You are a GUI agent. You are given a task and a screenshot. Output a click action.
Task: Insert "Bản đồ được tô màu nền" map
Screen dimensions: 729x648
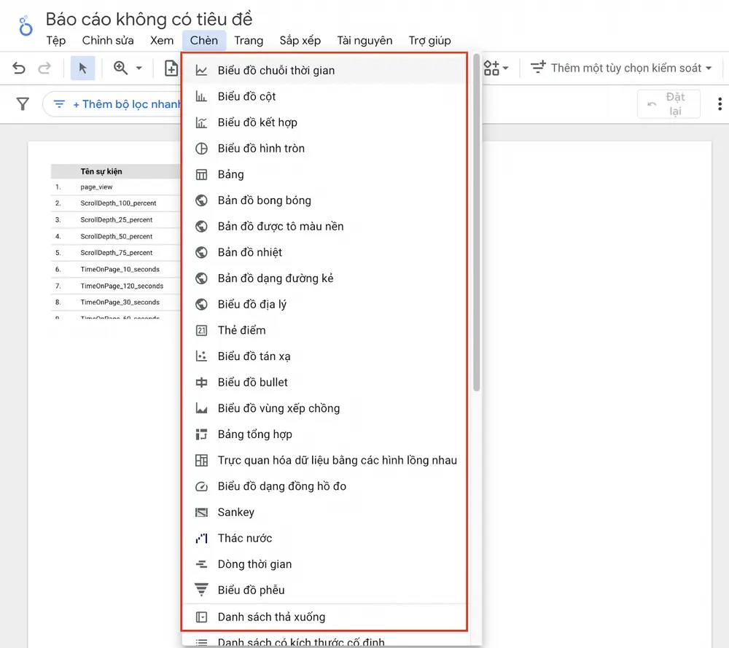click(324, 227)
